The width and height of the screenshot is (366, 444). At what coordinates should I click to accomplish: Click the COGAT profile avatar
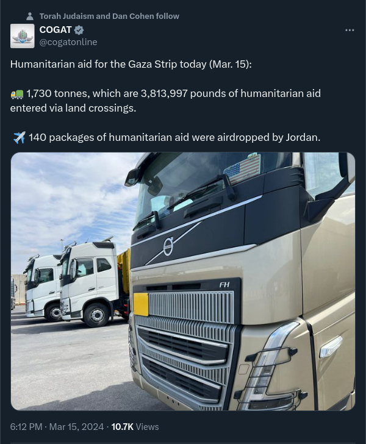click(23, 36)
